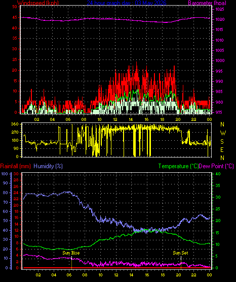Click the 24 hour graph day title

click(127, 3)
